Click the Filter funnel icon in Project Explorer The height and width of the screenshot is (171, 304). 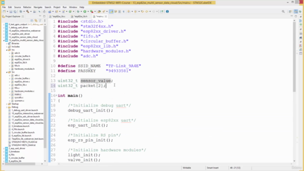coord(40,20)
